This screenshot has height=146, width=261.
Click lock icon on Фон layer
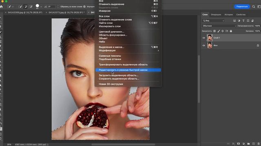258,45
